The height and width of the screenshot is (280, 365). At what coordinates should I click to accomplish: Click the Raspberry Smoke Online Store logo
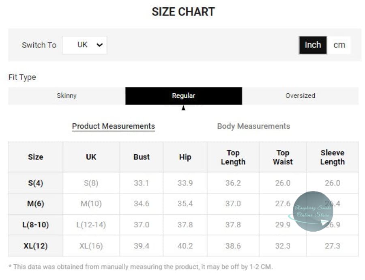313,211
